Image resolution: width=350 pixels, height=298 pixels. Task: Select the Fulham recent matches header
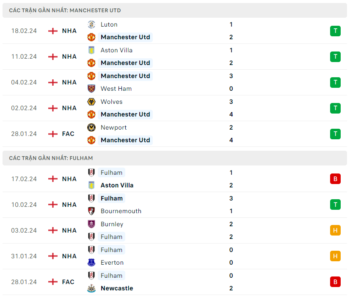[51, 158]
